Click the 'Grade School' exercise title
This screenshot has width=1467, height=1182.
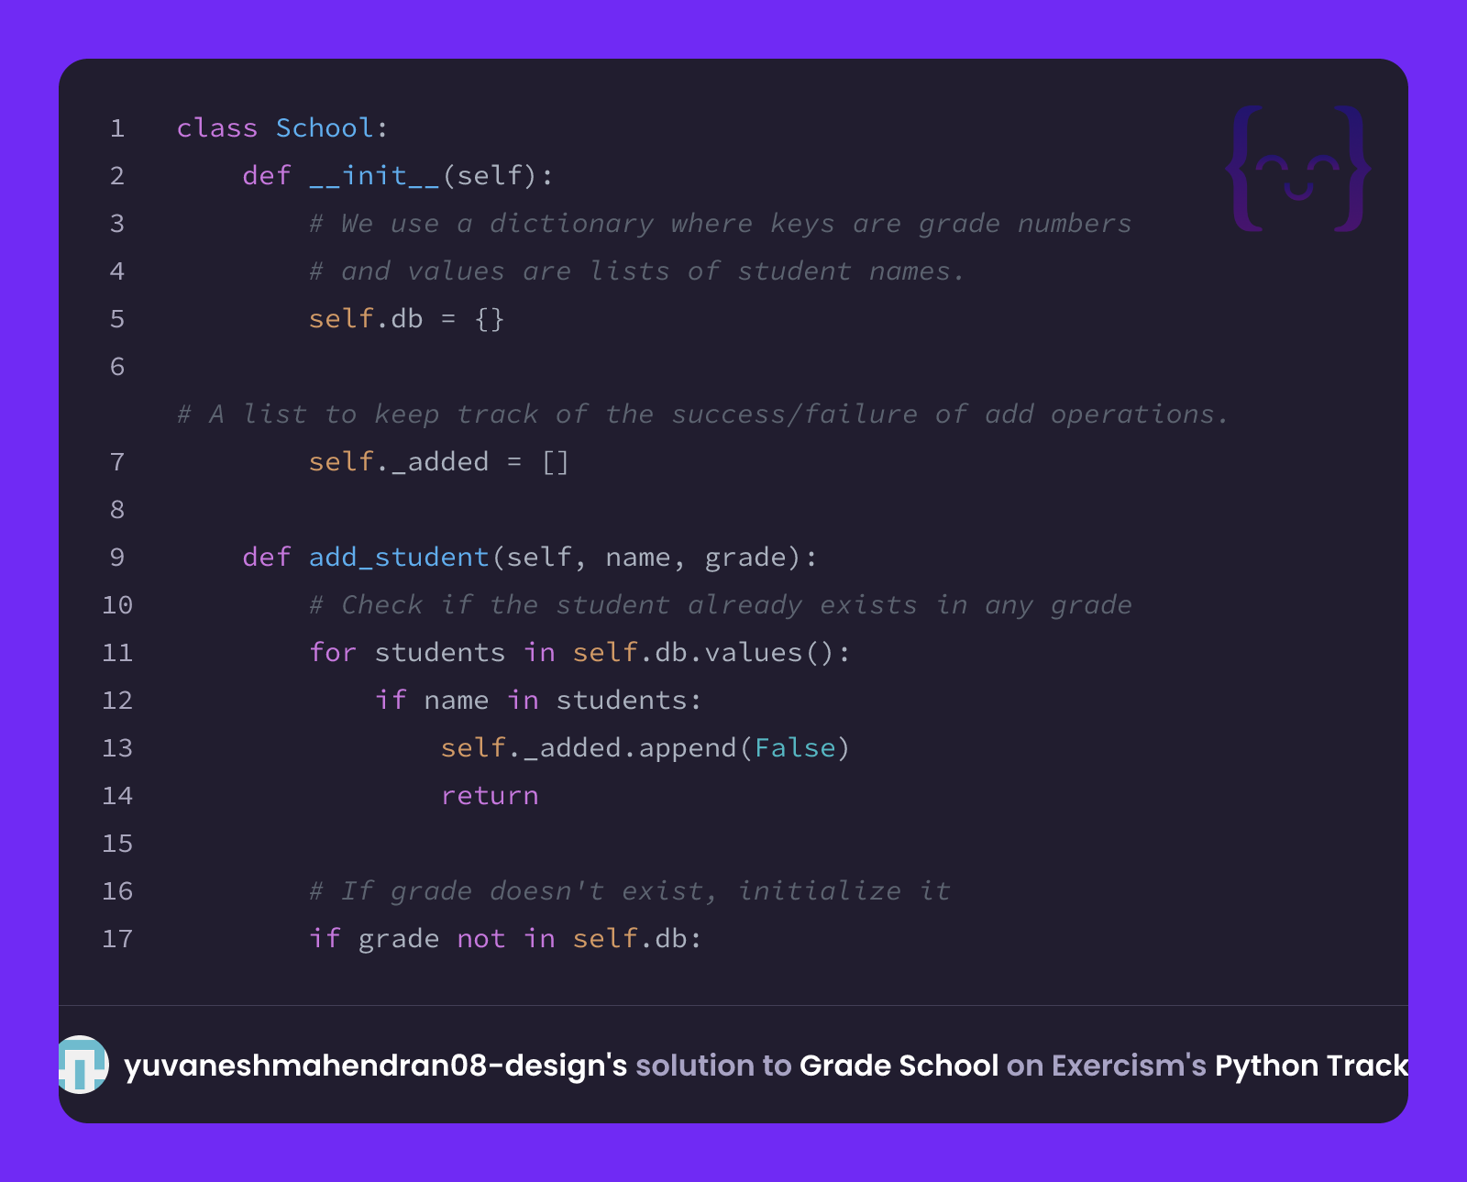899,1066
